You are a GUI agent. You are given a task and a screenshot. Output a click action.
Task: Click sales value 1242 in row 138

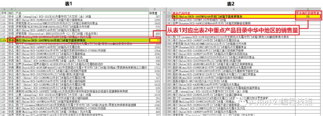[155, 105]
